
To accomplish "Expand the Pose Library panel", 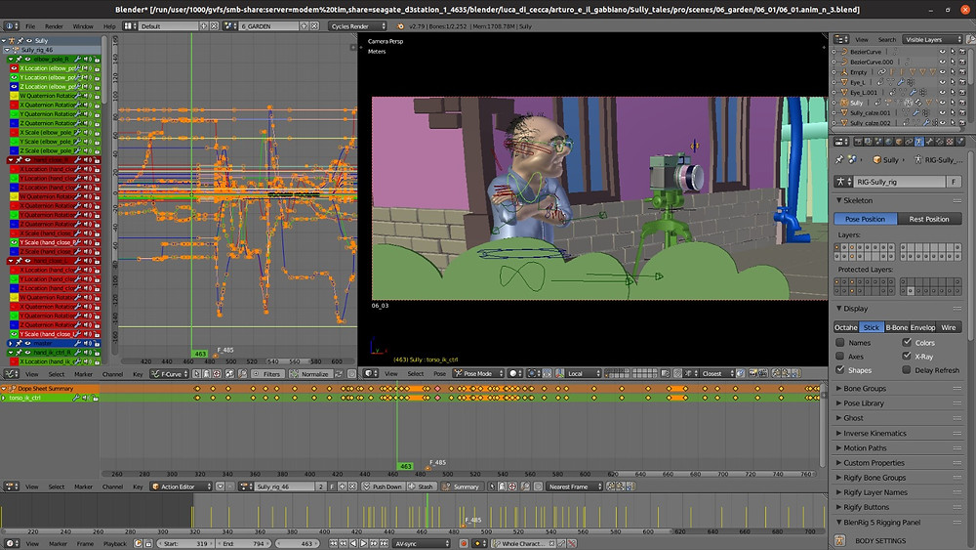I will pos(839,403).
